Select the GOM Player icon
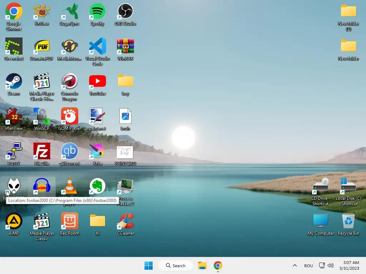The width and height of the screenshot is (366, 274). [70, 116]
